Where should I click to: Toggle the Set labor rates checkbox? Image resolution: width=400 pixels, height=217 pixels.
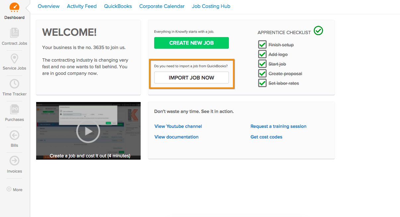point(262,83)
